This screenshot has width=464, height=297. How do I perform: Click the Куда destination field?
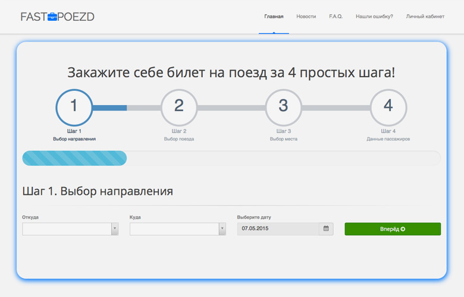click(x=174, y=229)
